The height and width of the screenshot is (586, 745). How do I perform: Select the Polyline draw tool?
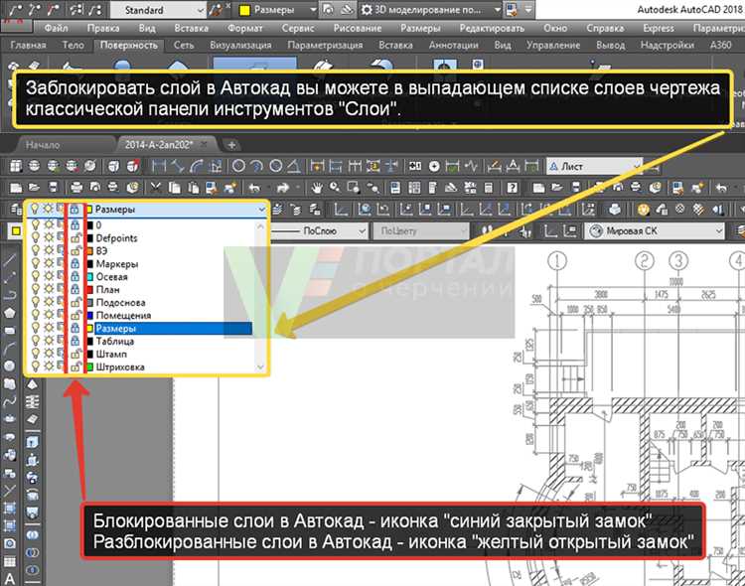click(10, 295)
